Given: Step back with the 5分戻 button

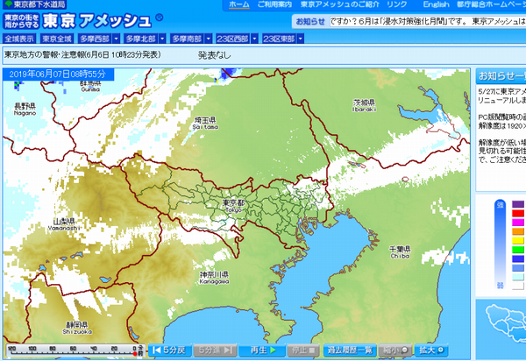Looking at the screenshot, I should (x=169, y=350).
